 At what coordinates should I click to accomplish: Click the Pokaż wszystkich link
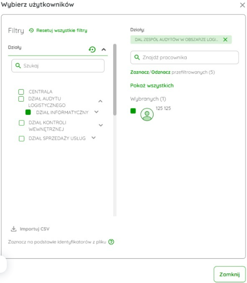point(152,86)
